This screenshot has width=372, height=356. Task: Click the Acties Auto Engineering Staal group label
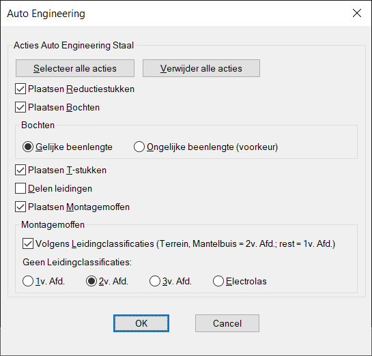pos(74,45)
